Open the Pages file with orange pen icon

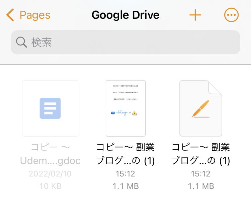[x=201, y=108]
